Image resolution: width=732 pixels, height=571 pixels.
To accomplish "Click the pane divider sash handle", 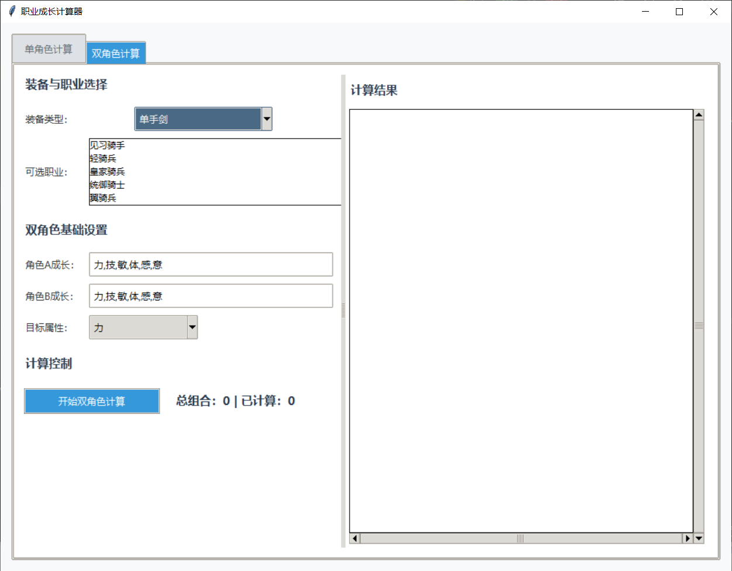I will (x=343, y=311).
